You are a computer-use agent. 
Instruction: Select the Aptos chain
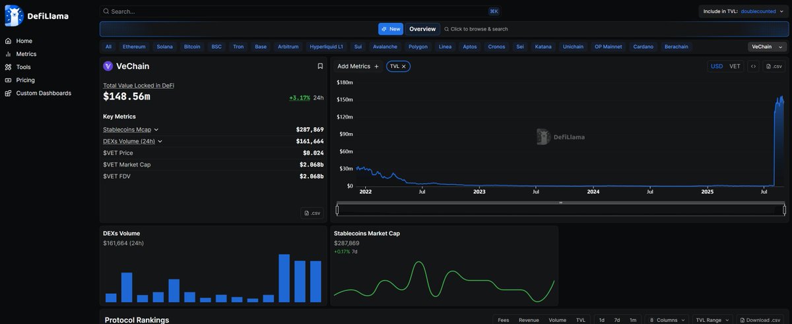(x=470, y=47)
